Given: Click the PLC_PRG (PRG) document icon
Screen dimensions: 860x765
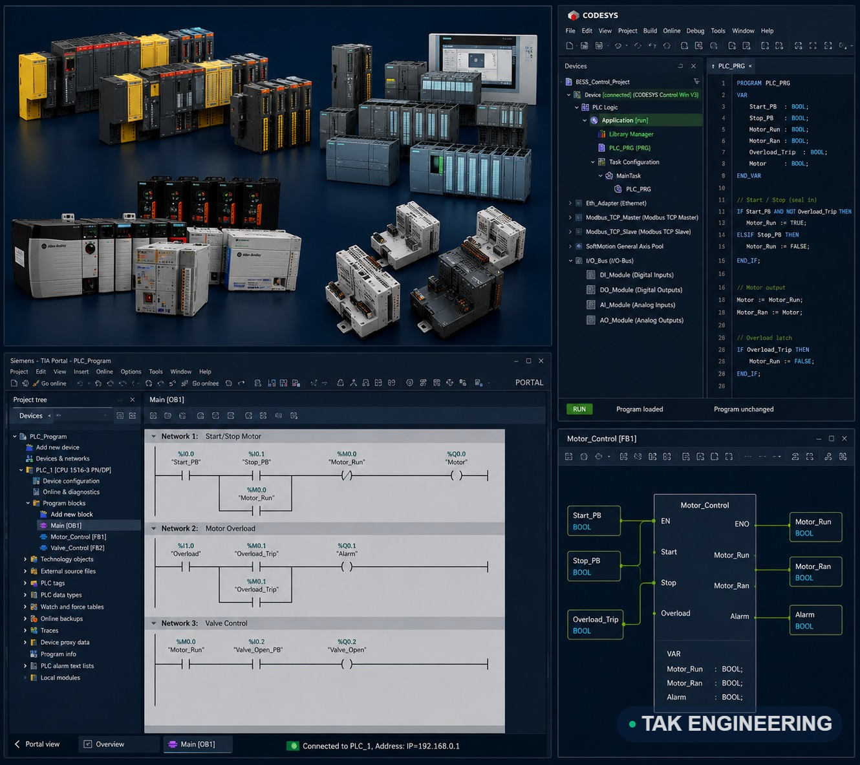Looking at the screenshot, I should [x=601, y=148].
